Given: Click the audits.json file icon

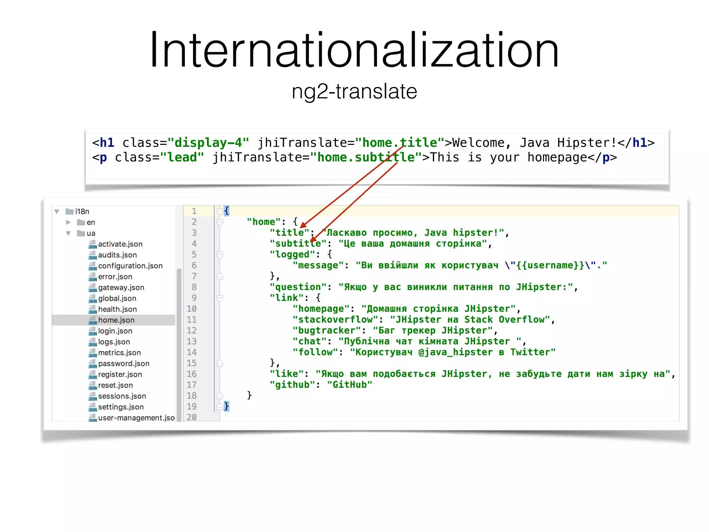Looking at the screenshot, I should (x=92, y=255).
